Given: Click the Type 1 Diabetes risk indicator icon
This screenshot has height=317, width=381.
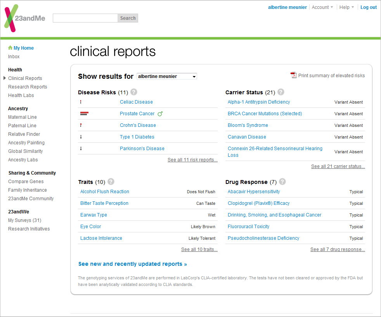Looking at the screenshot, I should [x=81, y=137].
